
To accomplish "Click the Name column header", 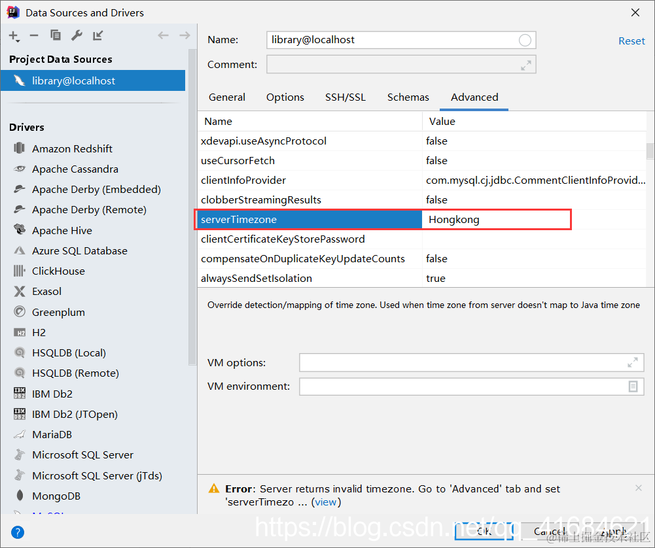I will pyautogui.click(x=310, y=122).
